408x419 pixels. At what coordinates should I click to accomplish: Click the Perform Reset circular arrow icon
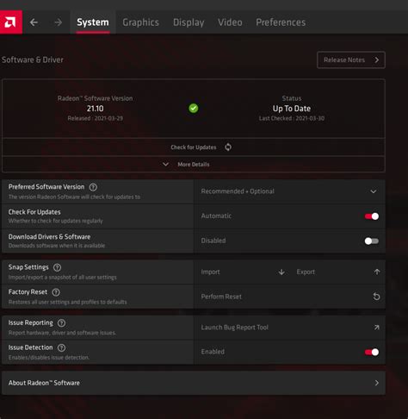pyautogui.click(x=376, y=297)
